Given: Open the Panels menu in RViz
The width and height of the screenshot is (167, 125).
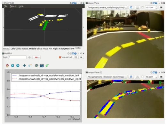Looking at the screenshot, I should tap(13, 6).
